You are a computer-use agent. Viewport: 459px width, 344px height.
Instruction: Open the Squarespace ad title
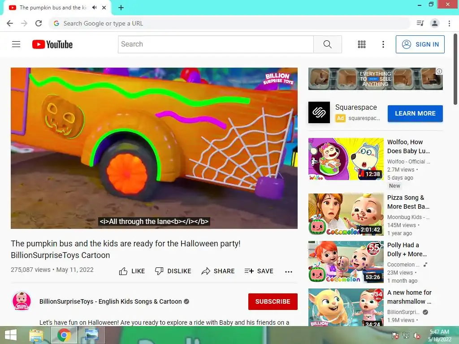point(356,107)
